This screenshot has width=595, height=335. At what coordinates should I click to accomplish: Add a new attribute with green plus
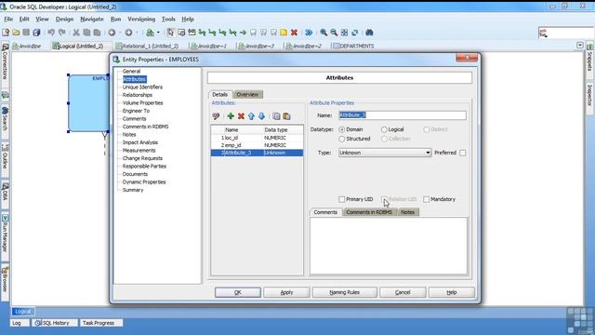pyautogui.click(x=231, y=116)
